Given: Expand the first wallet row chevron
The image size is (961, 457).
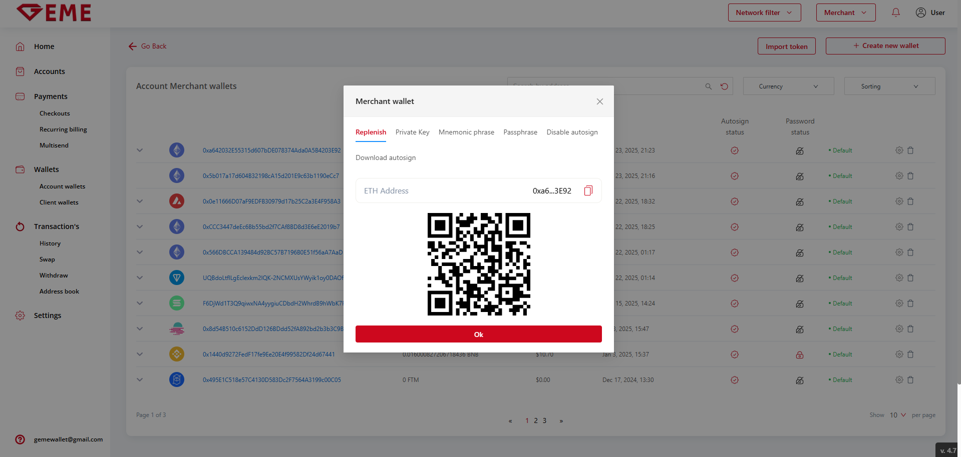Looking at the screenshot, I should pyautogui.click(x=140, y=150).
